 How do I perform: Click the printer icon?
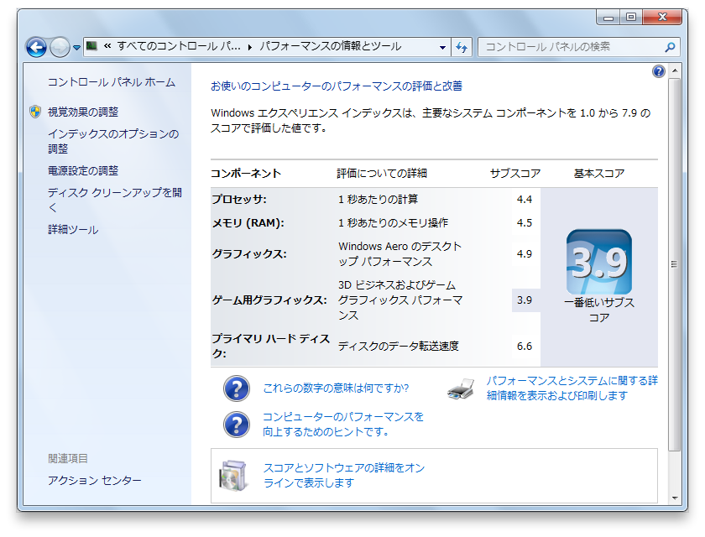461,388
